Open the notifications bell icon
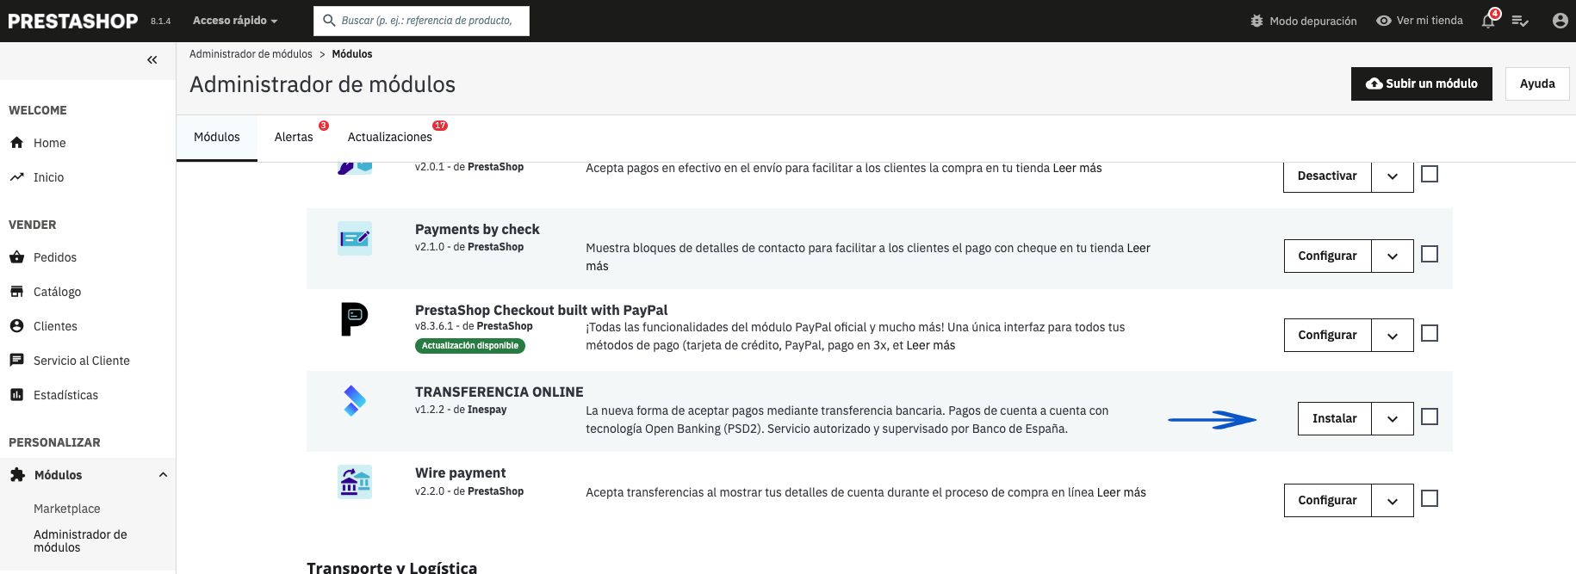Screen dimensions: 1576x574 point(1488,21)
